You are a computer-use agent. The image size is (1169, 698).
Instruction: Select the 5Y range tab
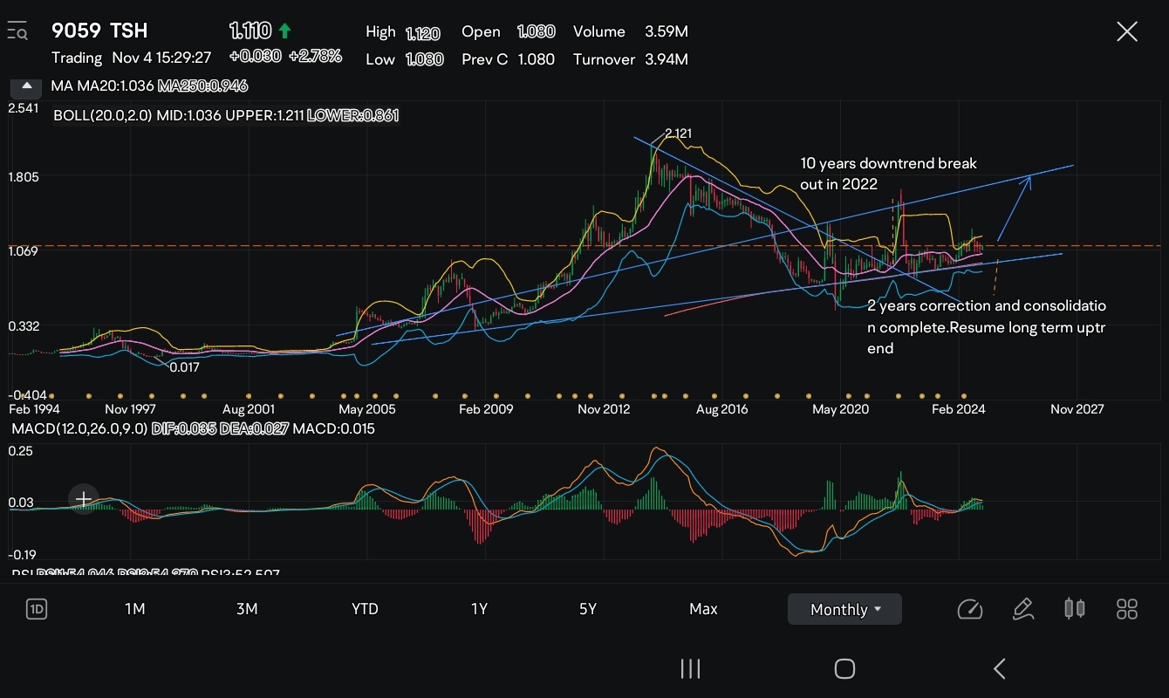pyautogui.click(x=588, y=609)
